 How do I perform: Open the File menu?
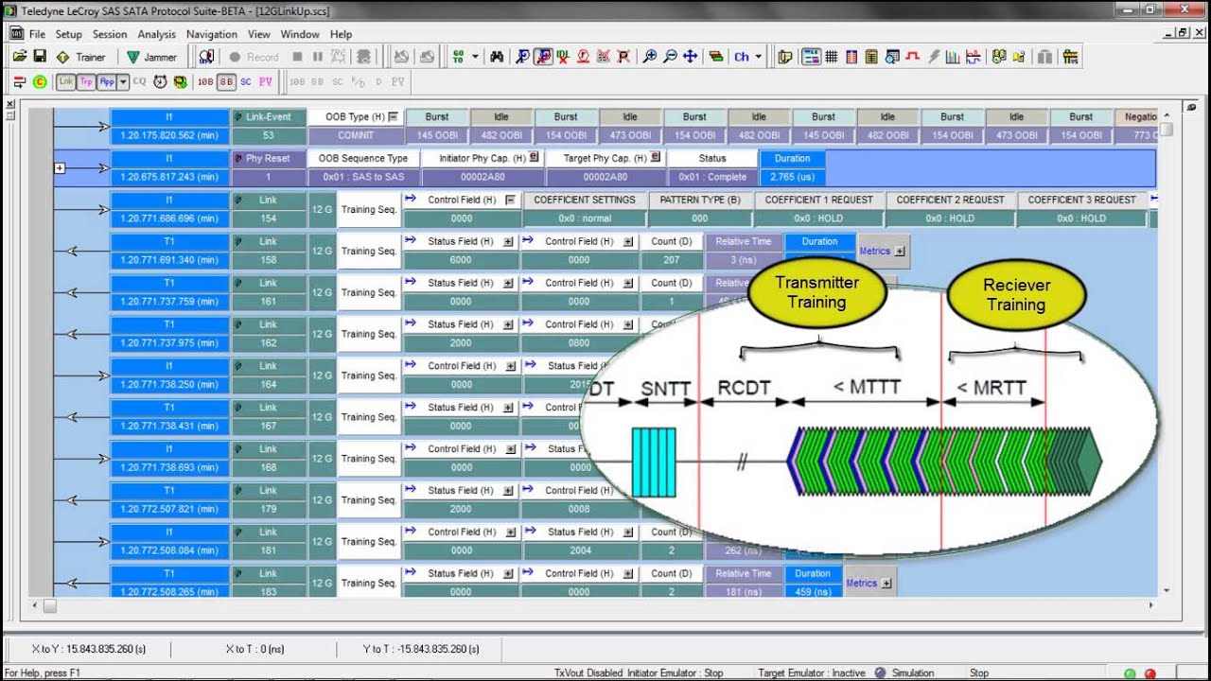coord(37,34)
